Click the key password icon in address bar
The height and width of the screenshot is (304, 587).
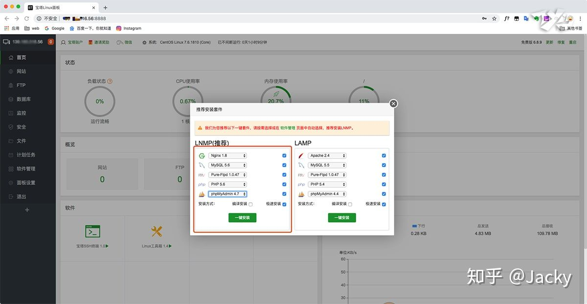click(x=484, y=19)
